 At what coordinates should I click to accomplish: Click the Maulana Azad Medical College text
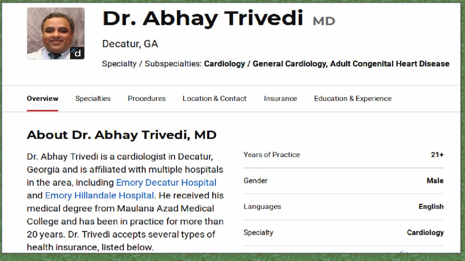point(165,208)
